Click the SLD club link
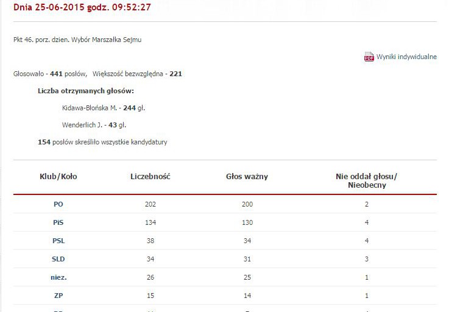The image size is (449, 312). [x=58, y=259]
